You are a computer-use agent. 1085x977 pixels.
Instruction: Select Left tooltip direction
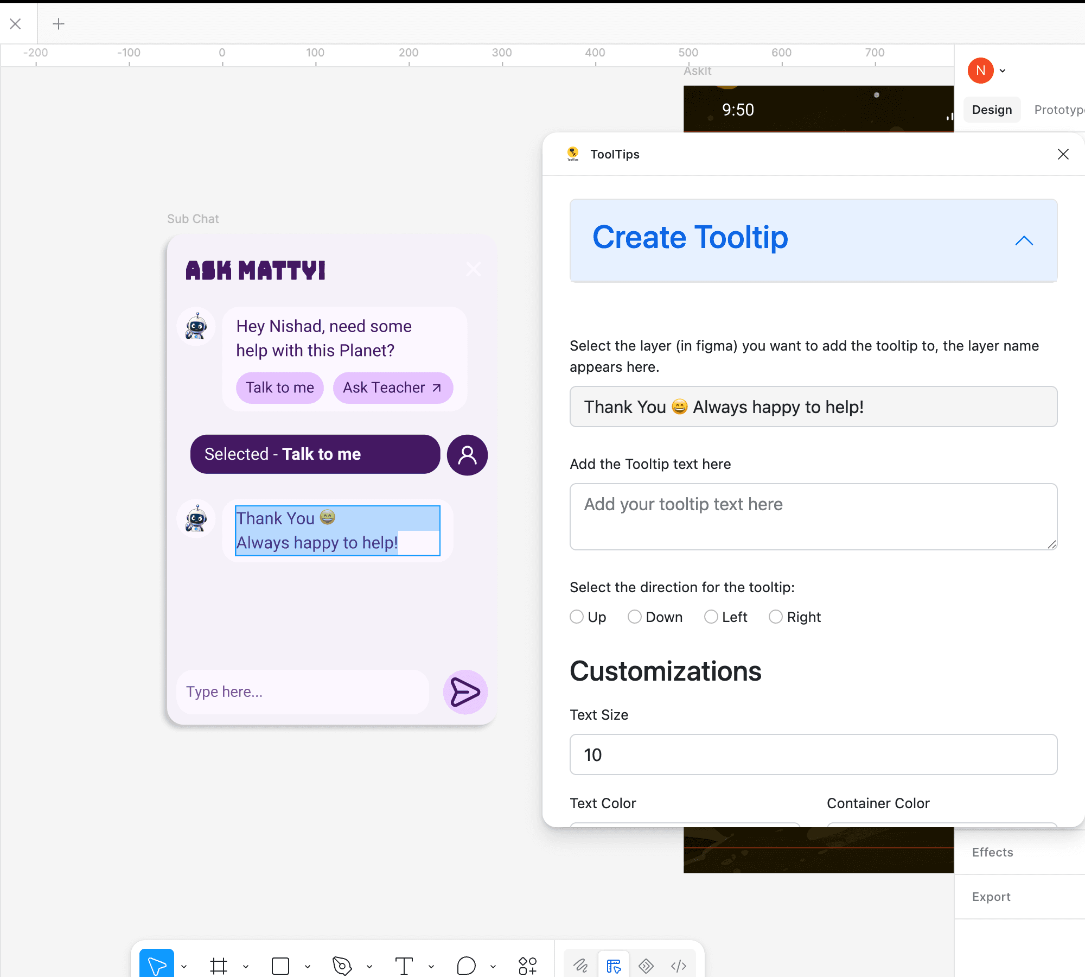pos(711,617)
